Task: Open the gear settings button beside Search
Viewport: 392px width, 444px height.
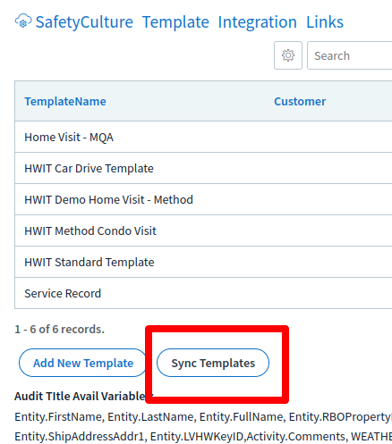Action: pyautogui.click(x=288, y=55)
